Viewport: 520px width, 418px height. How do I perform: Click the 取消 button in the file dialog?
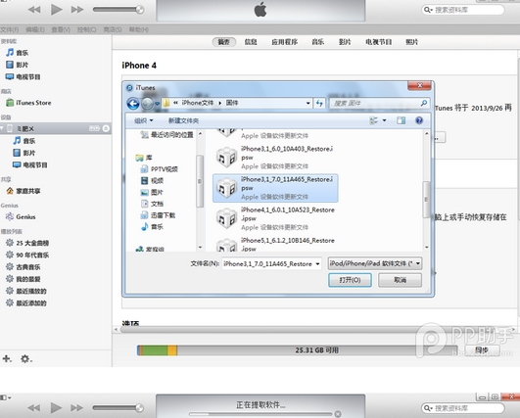point(400,280)
